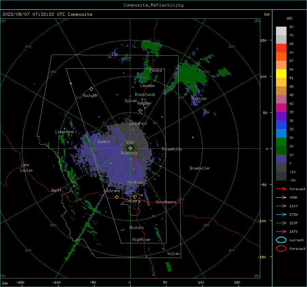Click the red forecast arrow in the legend
Screen dimensions: 307x287
point(281,189)
